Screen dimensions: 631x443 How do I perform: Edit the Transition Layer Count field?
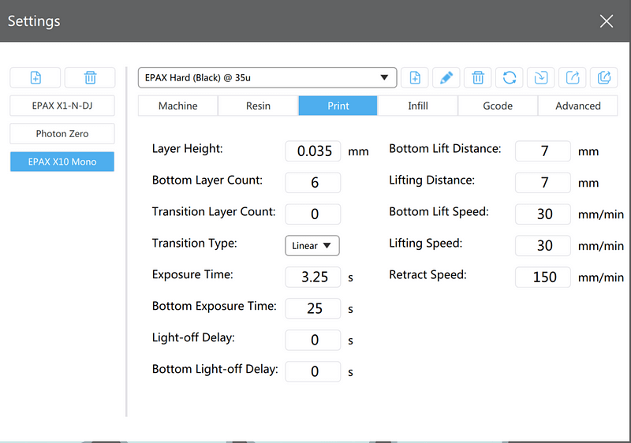pyautogui.click(x=313, y=214)
